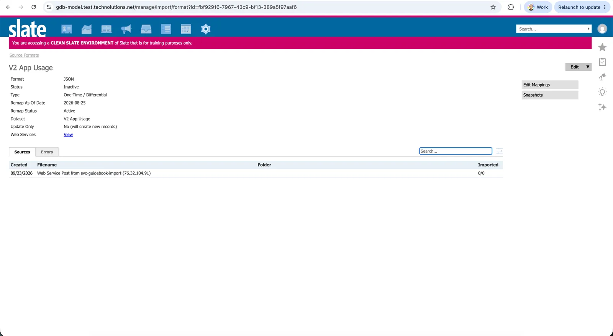Open the Scheduler calendar icon
Viewport: 613px width, 336px height.
tap(186, 29)
